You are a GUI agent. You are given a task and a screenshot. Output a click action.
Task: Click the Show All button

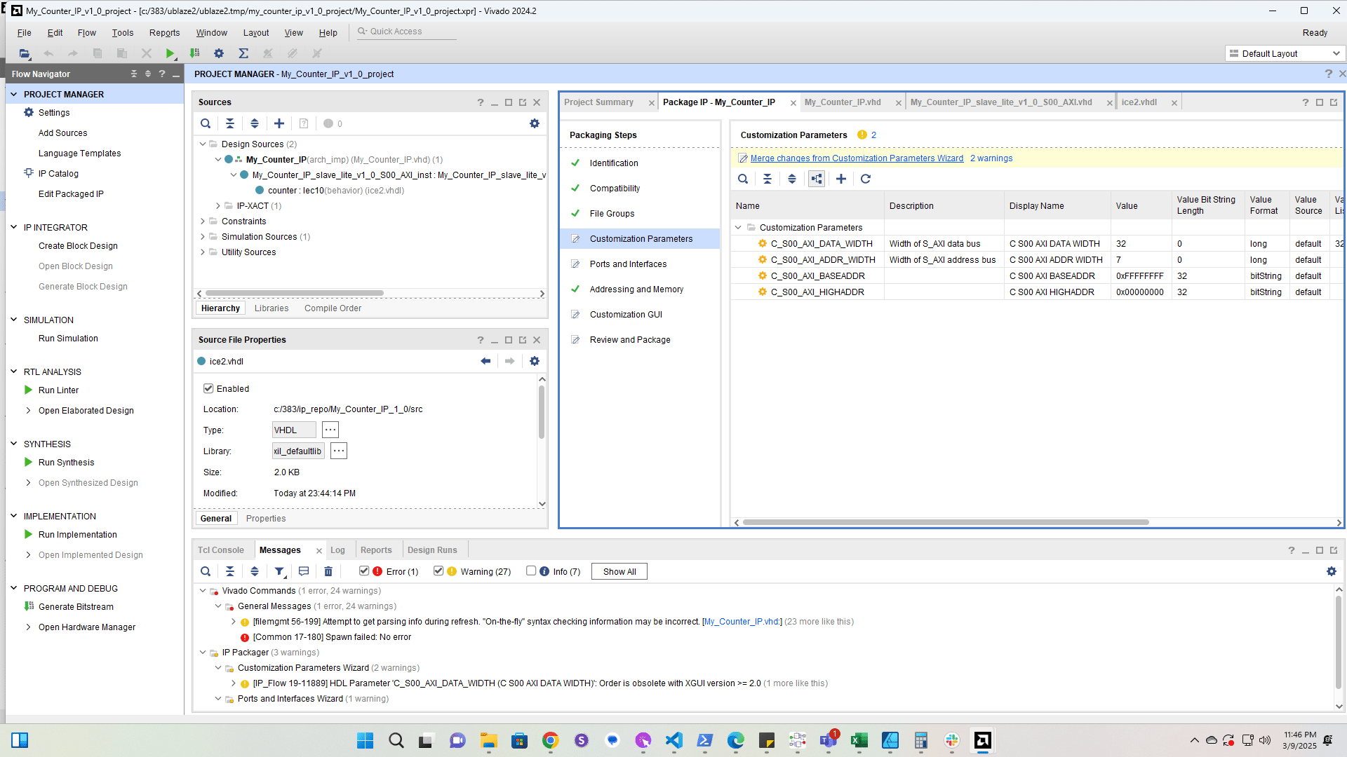coord(619,571)
